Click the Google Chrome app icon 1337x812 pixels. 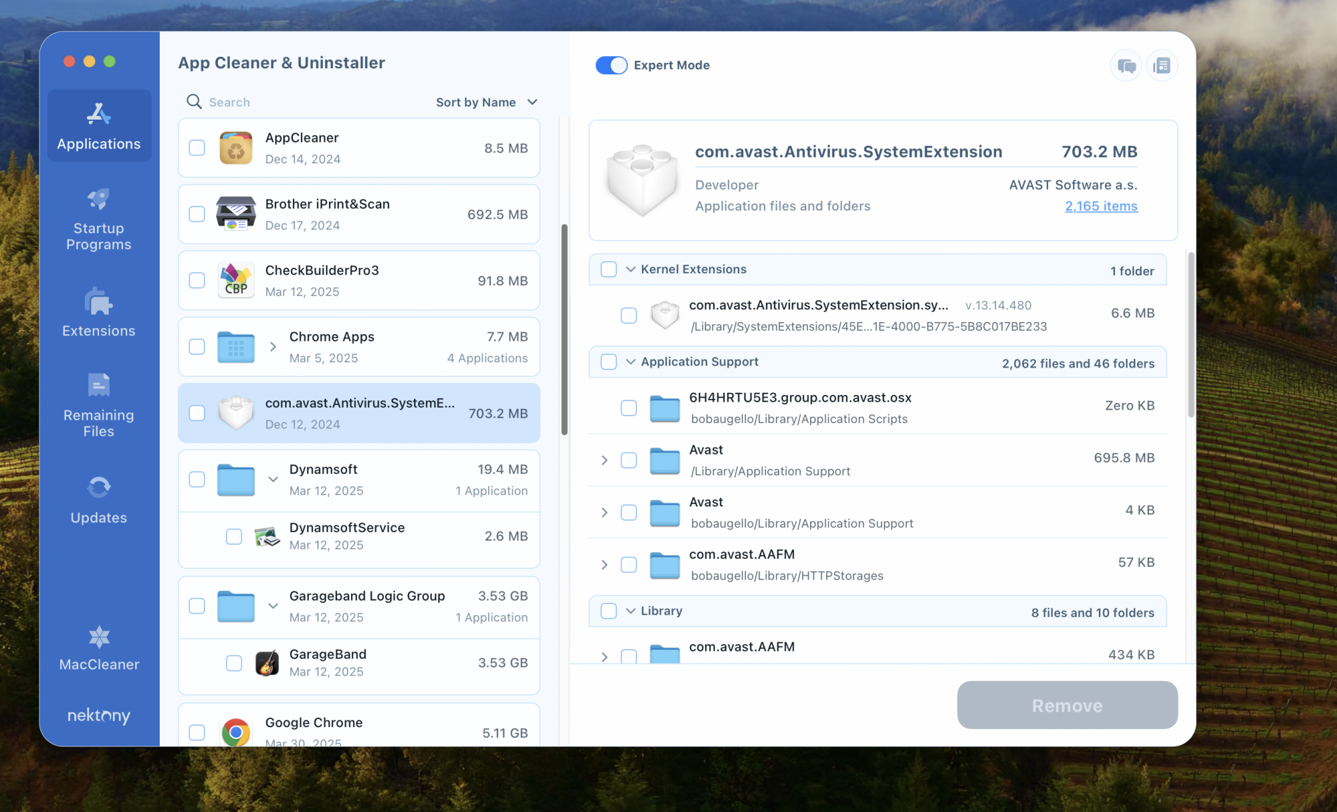point(236,732)
